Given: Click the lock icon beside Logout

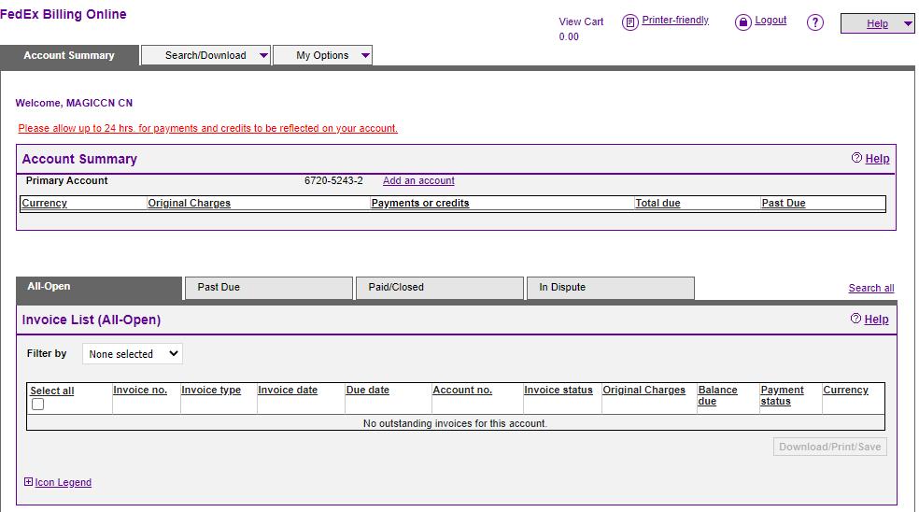Looking at the screenshot, I should click(743, 22).
